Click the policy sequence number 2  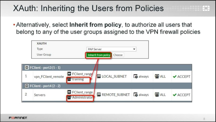click(x=26, y=94)
